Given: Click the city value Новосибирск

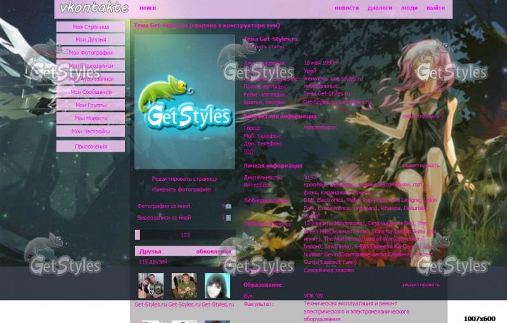Looking at the screenshot, I should [x=320, y=128].
